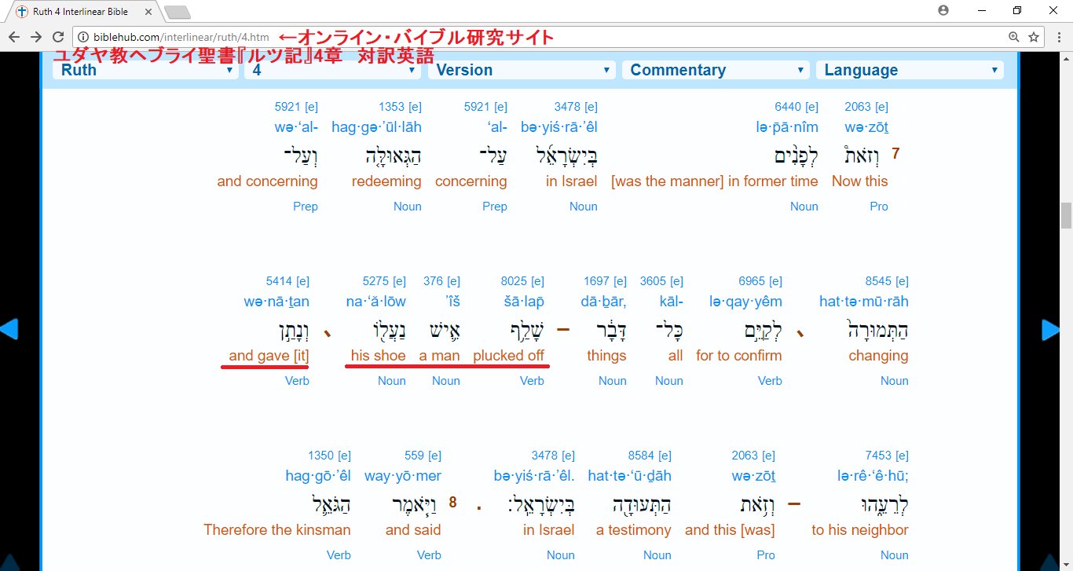Click the [e] link beside 7453
1073x571 pixels.
click(x=902, y=456)
